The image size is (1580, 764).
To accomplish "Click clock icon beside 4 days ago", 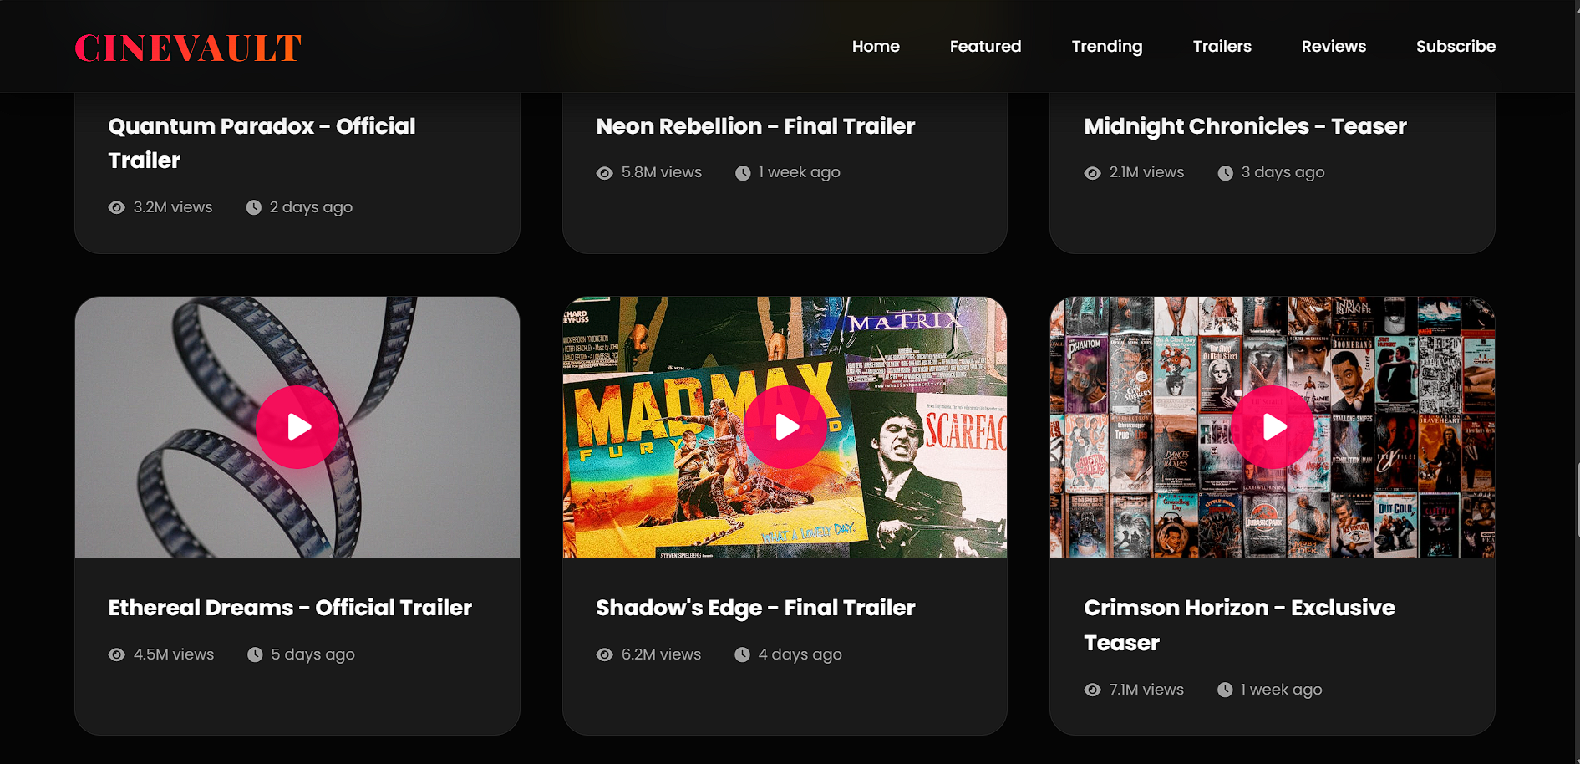I will pos(742,654).
